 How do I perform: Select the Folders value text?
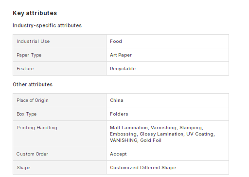coord(119,114)
